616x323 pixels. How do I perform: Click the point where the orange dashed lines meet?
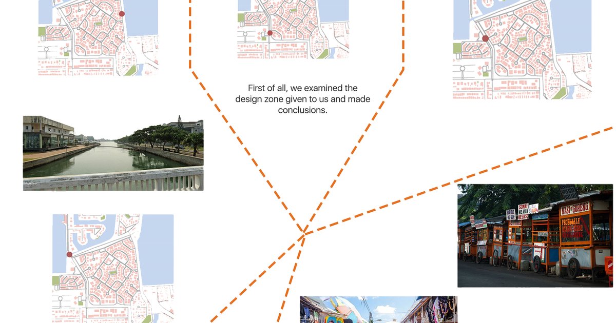tap(305, 233)
